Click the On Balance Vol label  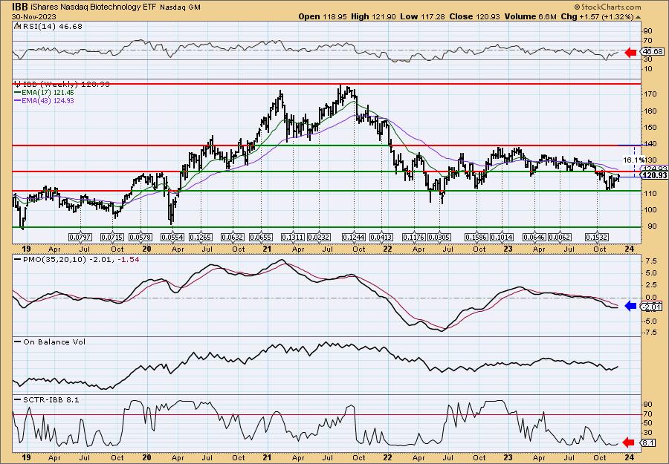pos(50,342)
